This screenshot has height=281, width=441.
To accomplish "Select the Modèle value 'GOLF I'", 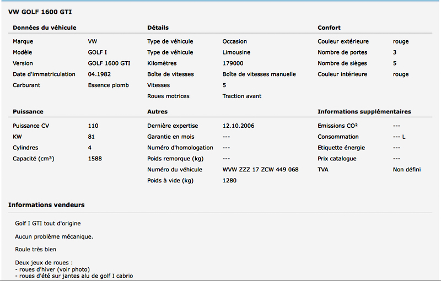I will [98, 52].
